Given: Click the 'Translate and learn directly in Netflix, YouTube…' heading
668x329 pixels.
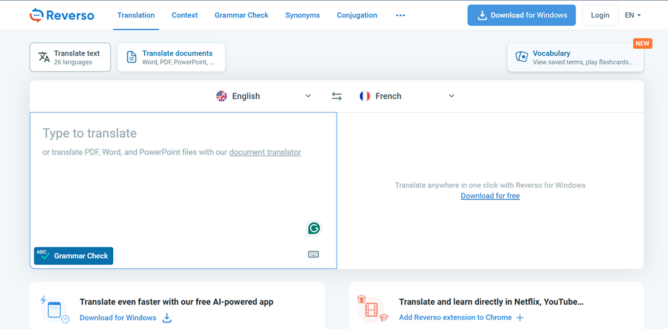Looking at the screenshot, I should coord(491,302).
